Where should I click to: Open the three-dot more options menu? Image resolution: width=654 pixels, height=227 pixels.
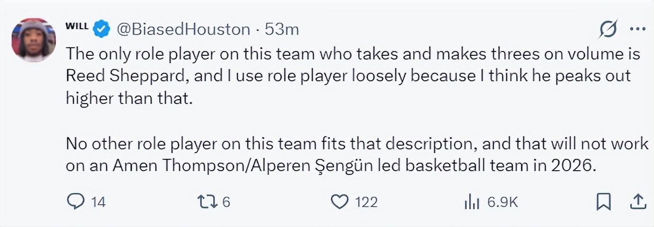point(637,29)
